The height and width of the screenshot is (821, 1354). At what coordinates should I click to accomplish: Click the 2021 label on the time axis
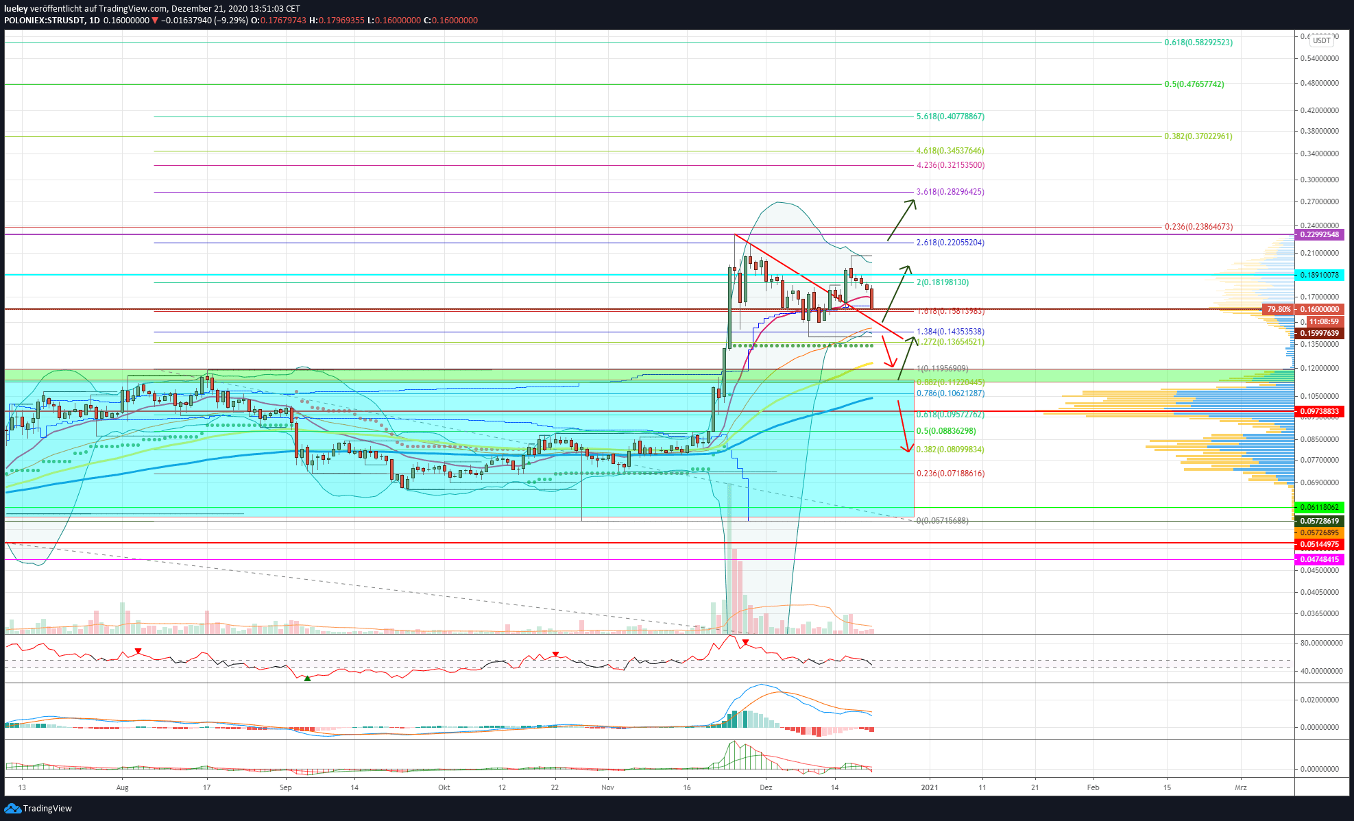(930, 787)
